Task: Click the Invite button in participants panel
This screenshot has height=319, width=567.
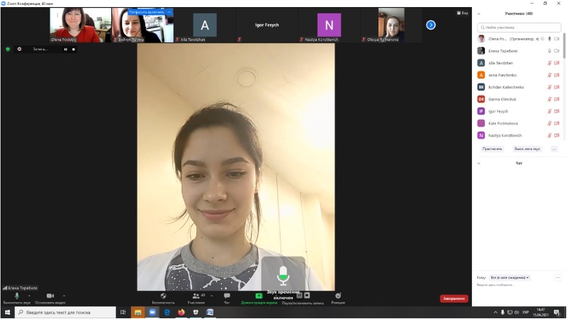Action: pyautogui.click(x=492, y=149)
